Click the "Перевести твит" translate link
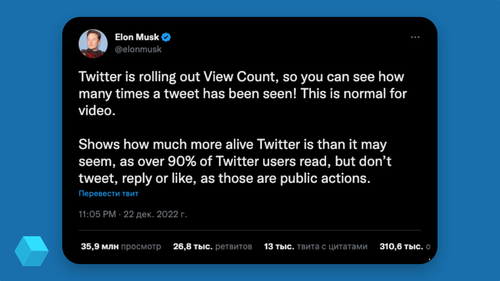Image resolution: width=500 pixels, height=281 pixels. coord(108,193)
